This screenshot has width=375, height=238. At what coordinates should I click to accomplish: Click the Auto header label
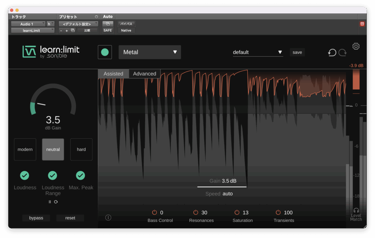coord(108,16)
